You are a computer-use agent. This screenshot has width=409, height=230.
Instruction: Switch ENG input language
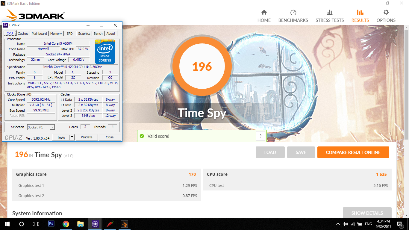pyautogui.click(x=368, y=224)
